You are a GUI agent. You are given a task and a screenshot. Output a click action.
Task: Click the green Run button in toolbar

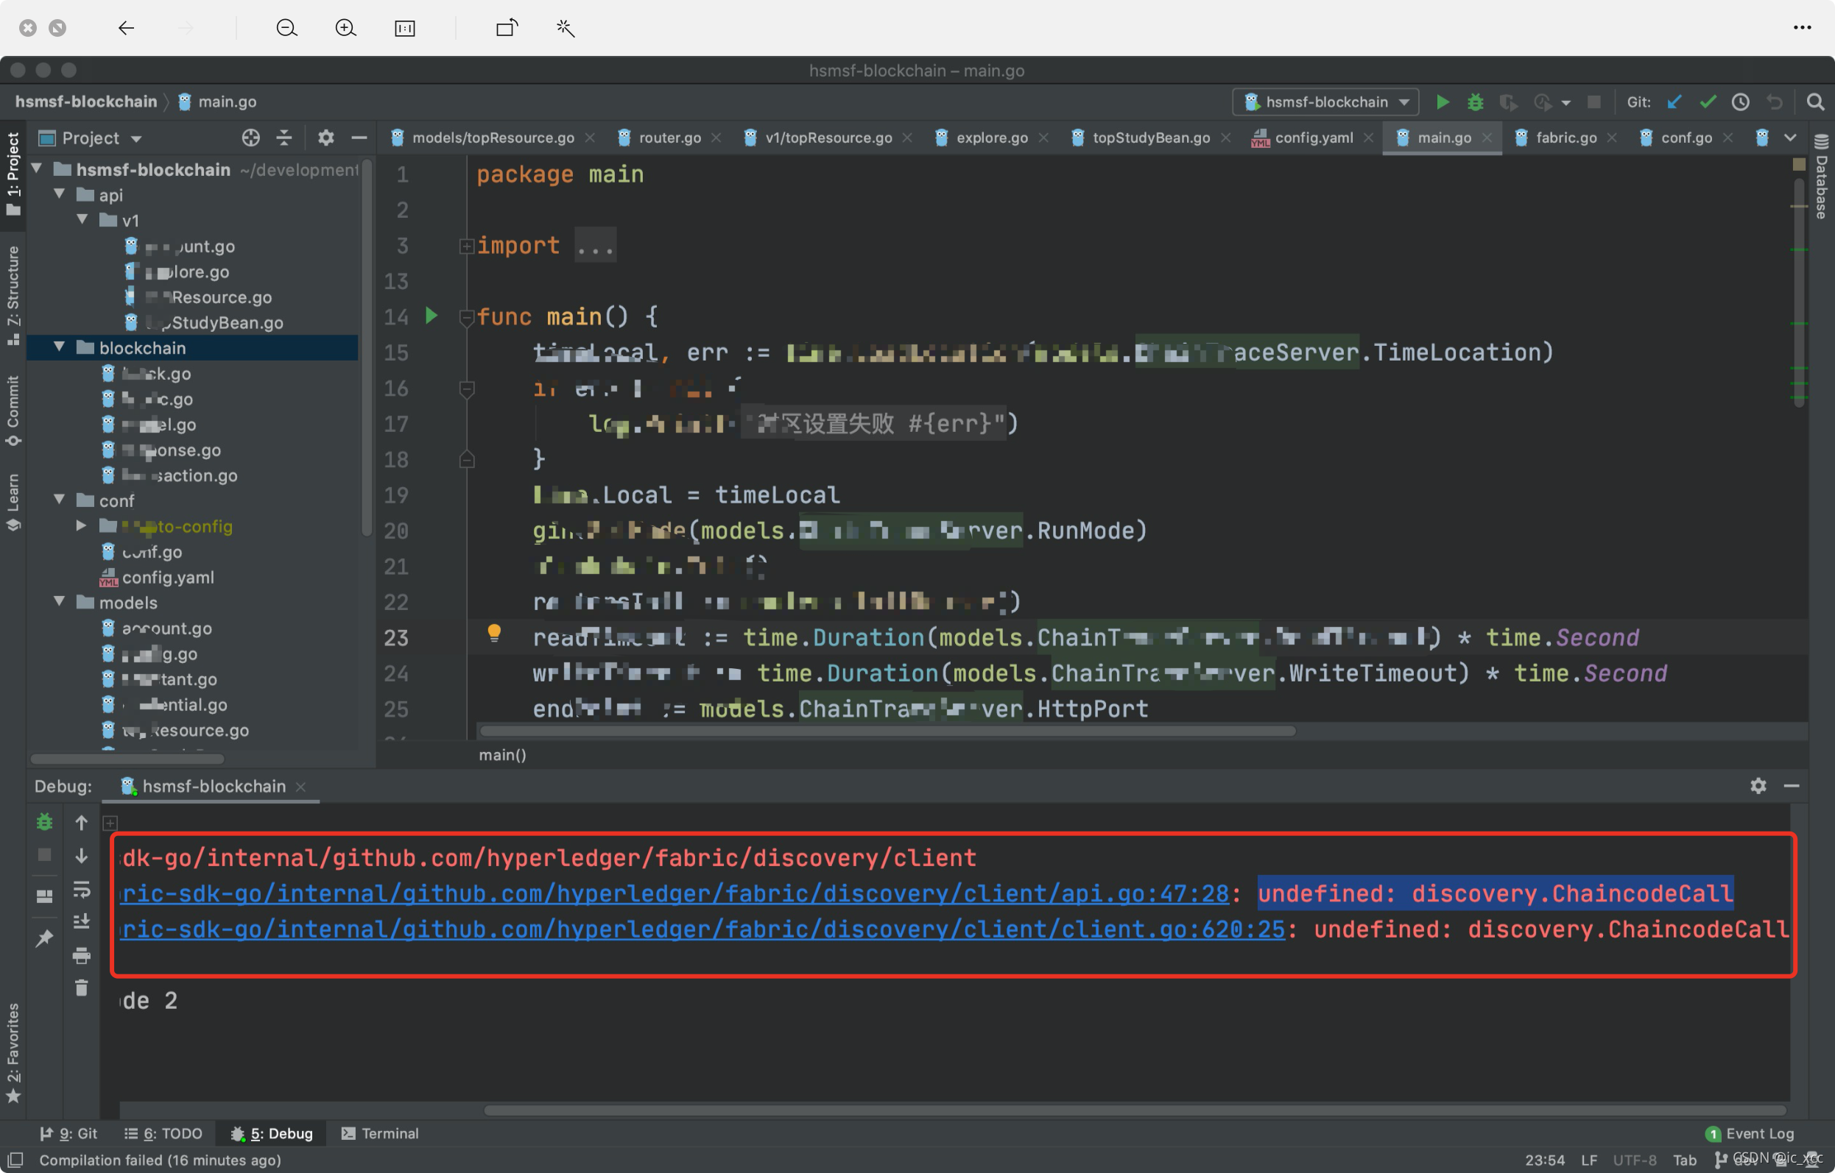coord(1442,102)
